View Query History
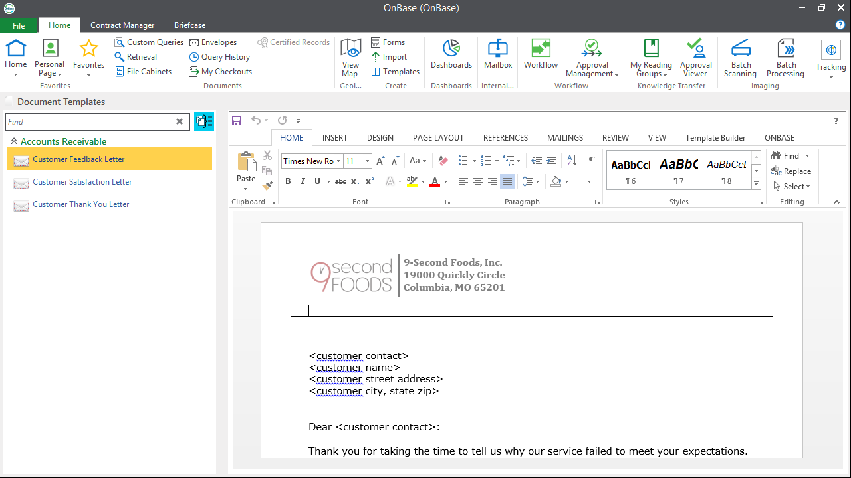 [x=219, y=57]
